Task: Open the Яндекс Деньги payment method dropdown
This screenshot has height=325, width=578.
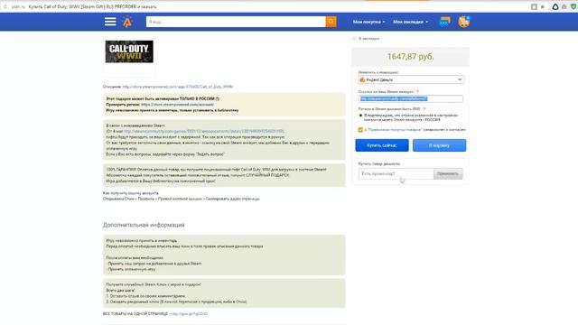Action: click(411, 79)
